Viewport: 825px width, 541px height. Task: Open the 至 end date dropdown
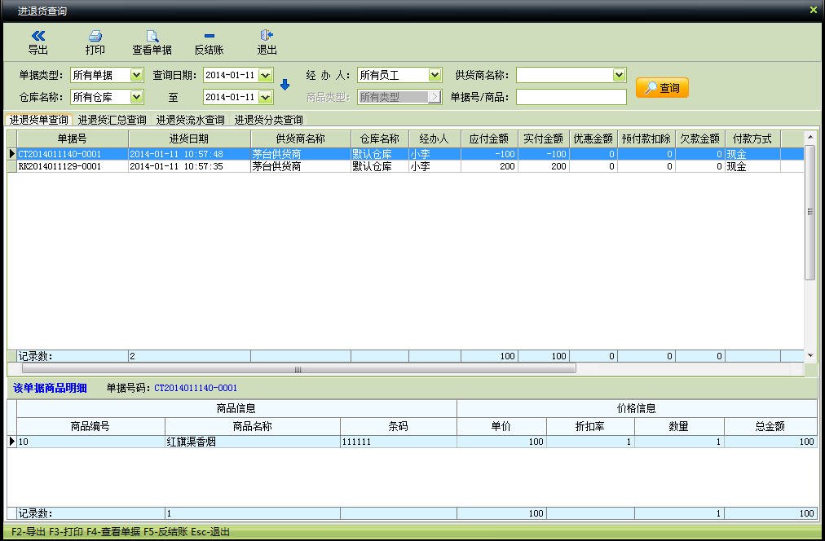pos(266,97)
